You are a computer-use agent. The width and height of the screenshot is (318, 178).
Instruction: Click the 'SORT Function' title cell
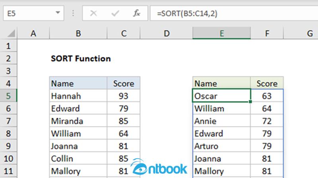coord(81,59)
